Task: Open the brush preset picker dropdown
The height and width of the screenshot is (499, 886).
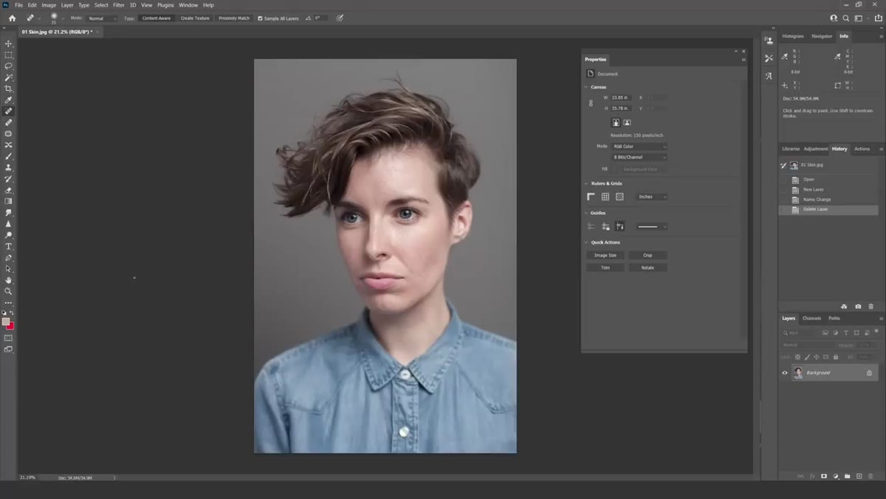Action: pos(63,18)
